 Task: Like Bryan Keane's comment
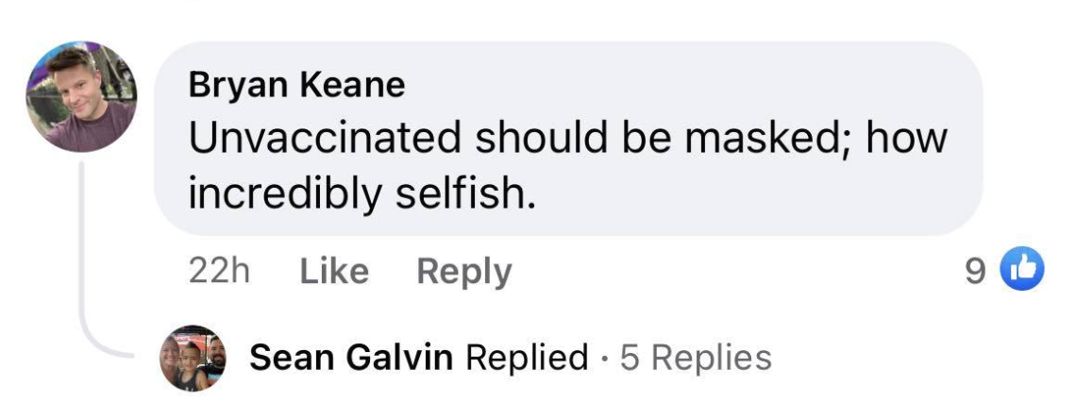pyautogui.click(x=334, y=272)
